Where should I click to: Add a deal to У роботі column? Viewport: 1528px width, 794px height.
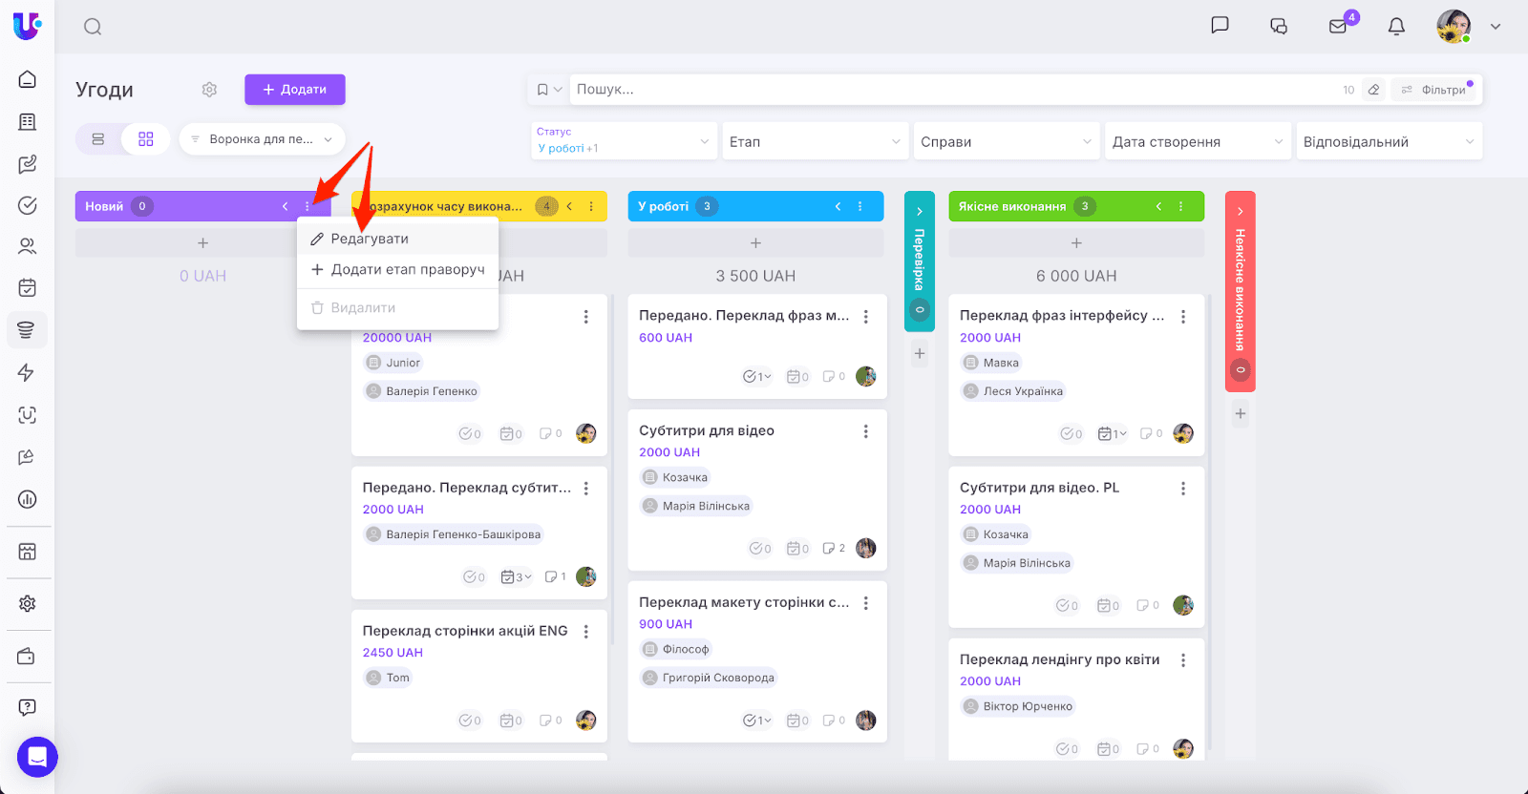[x=755, y=243]
